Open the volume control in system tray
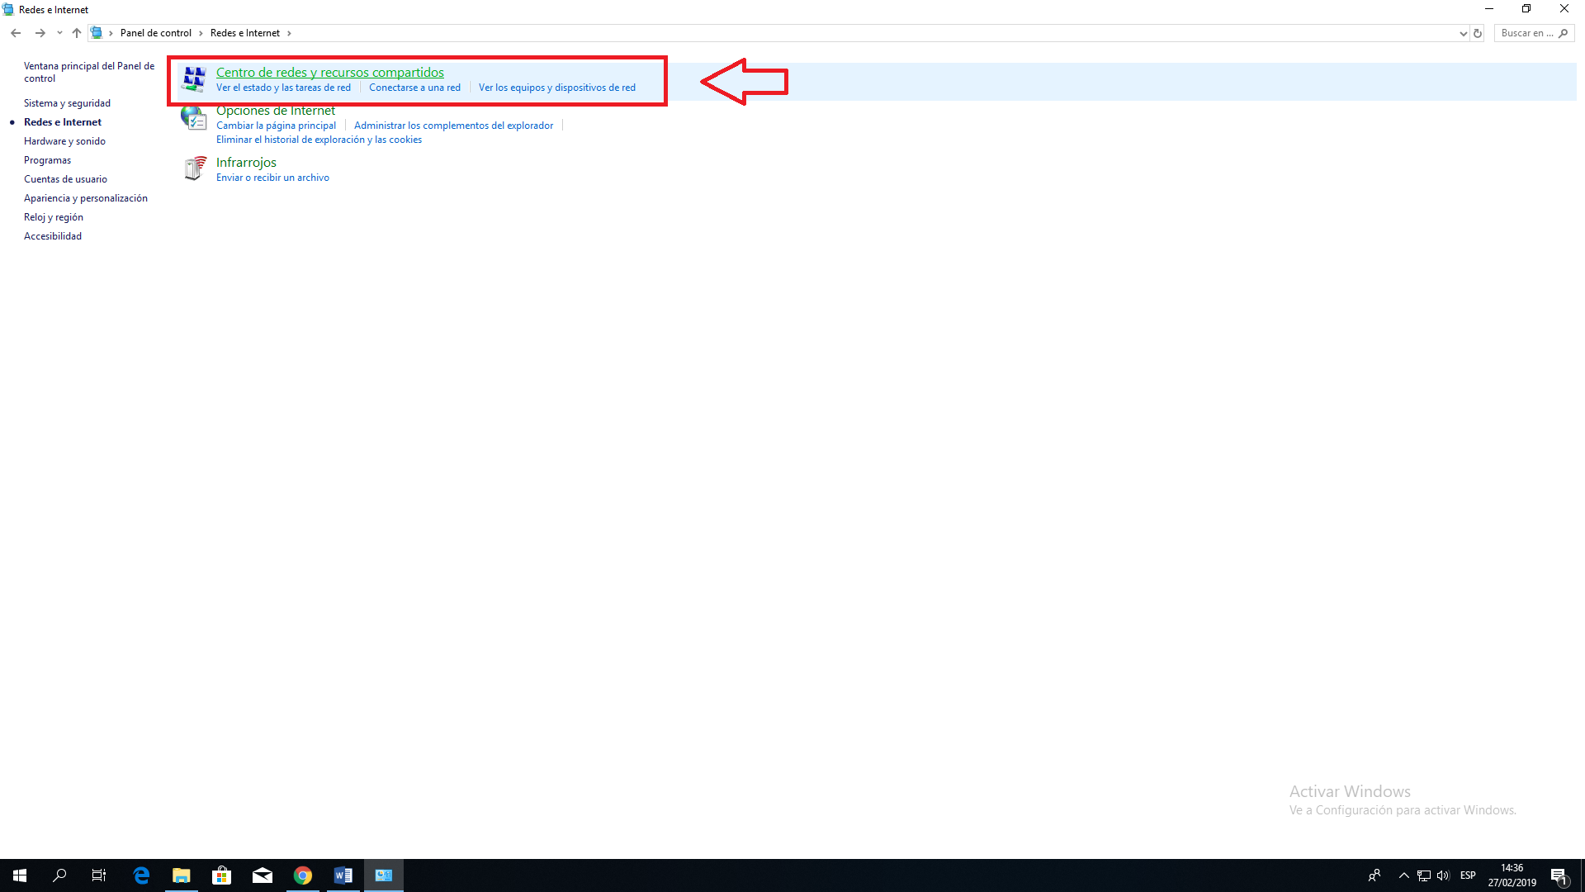 click(x=1443, y=875)
